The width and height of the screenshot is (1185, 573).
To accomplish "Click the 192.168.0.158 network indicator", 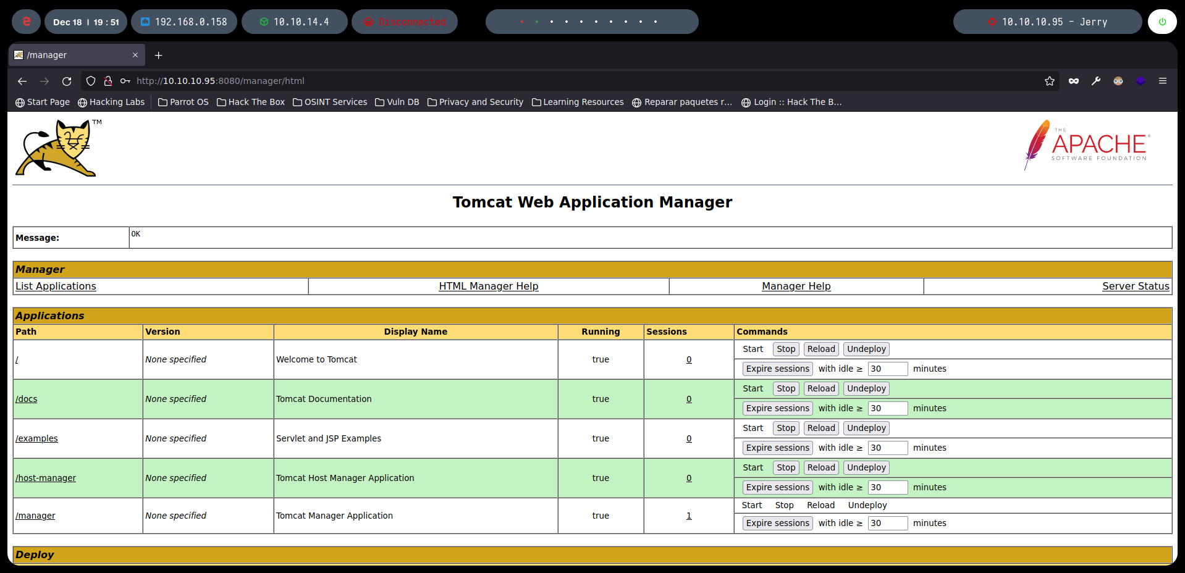I will pos(184,22).
